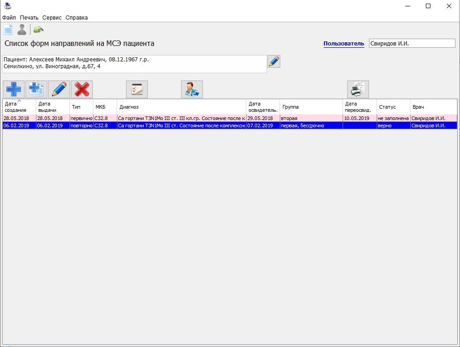Viewport: 460px width, 347px height.
Task: Sort by МКБ column header
Action: [105, 107]
